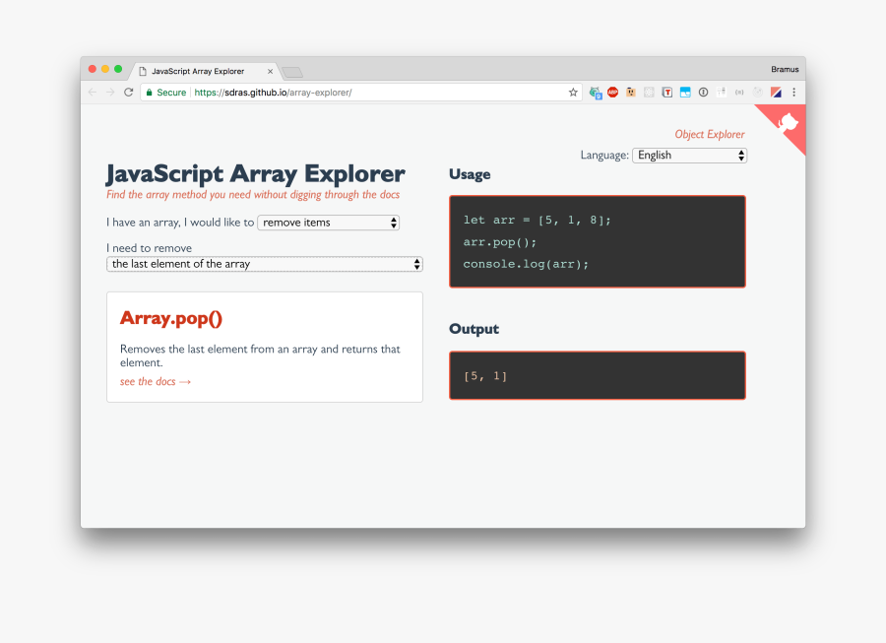The height and width of the screenshot is (643, 886).
Task: Go to the Object Explorer link
Action: [709, 135]
